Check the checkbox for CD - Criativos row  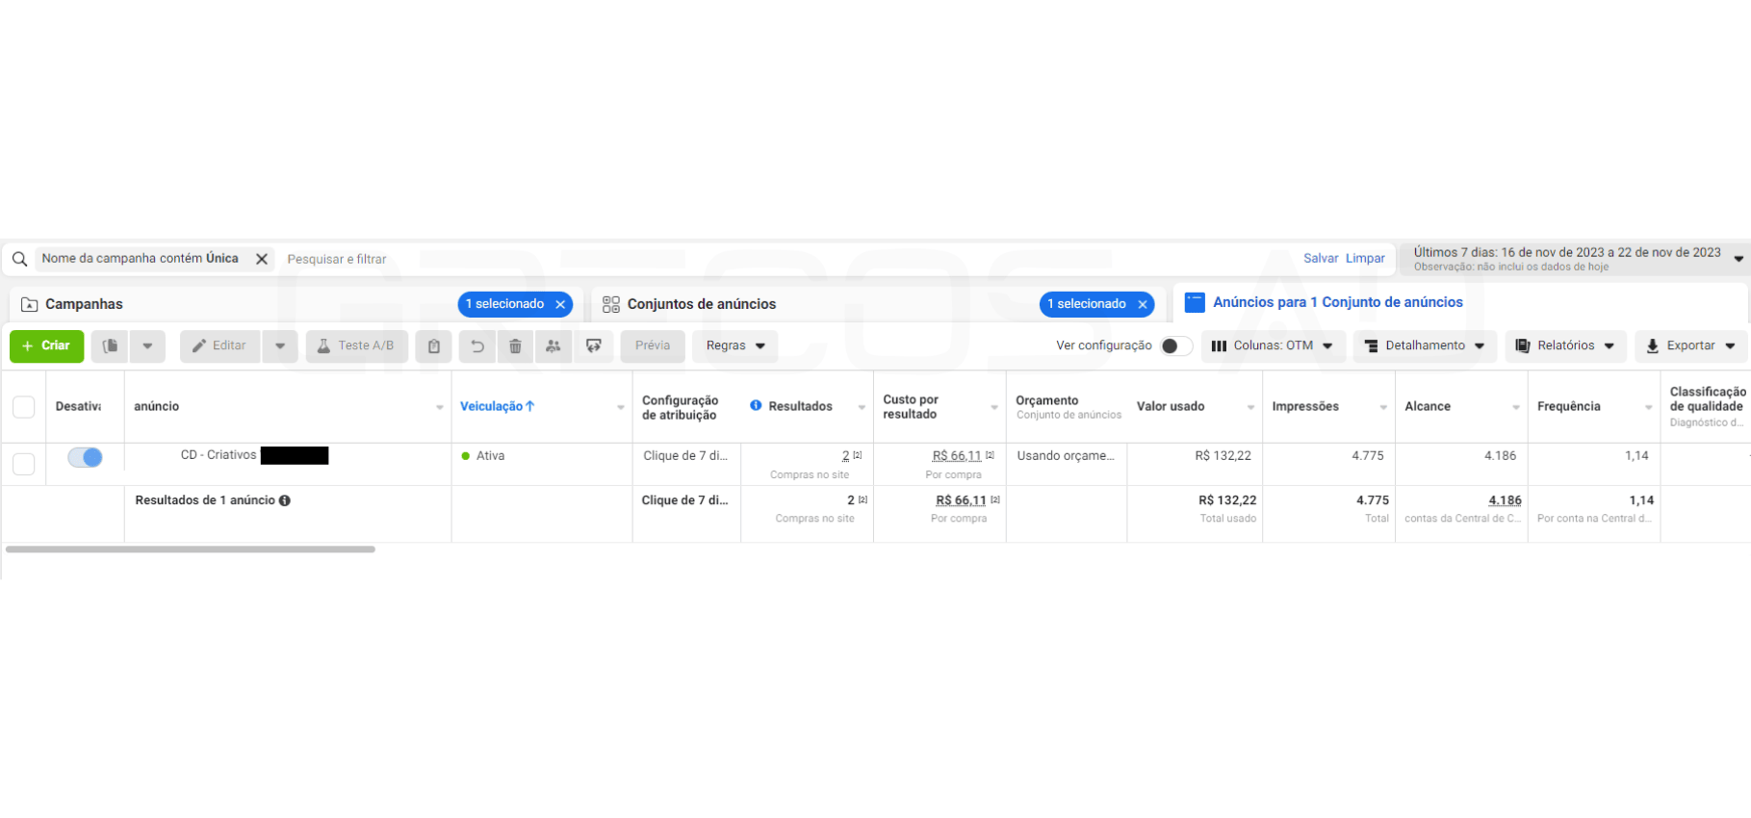24,464
